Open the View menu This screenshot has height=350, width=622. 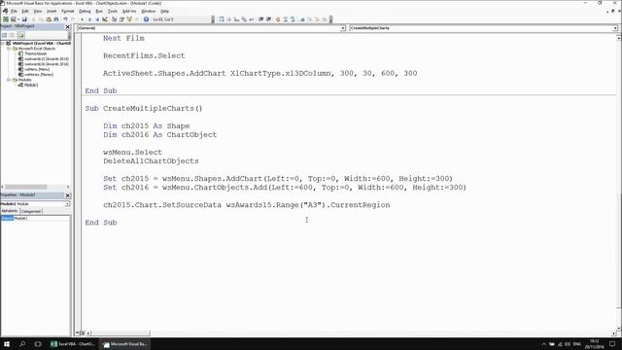(38, 11)
